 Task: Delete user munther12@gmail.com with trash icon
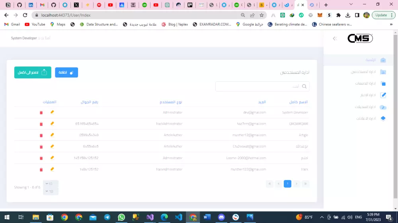(x=41, y=135)
